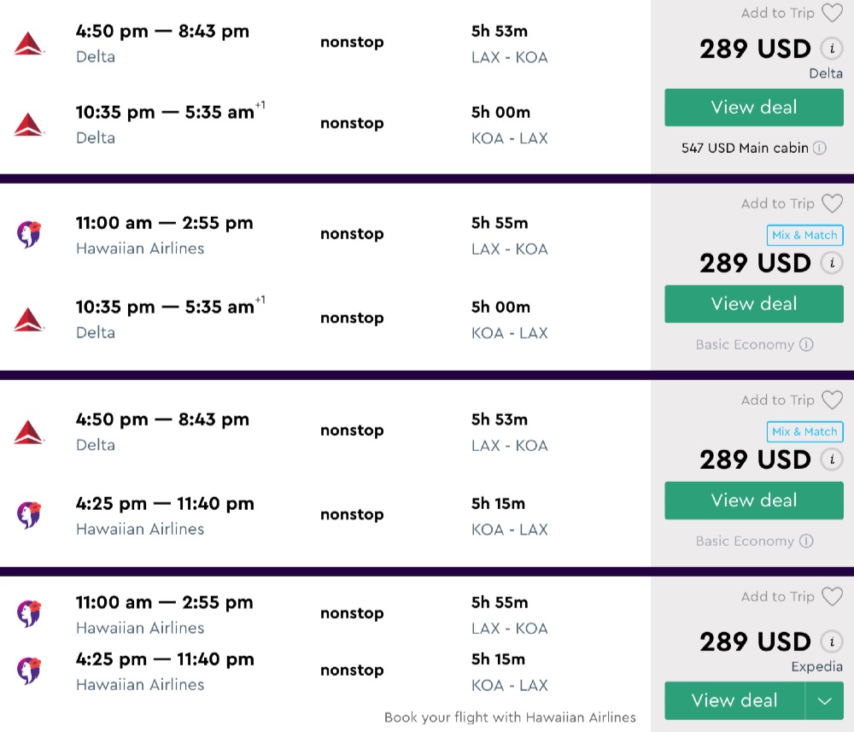
Task: Expand the View deal dropdown arrow for Expedia
Action: [x=824, y=701]
